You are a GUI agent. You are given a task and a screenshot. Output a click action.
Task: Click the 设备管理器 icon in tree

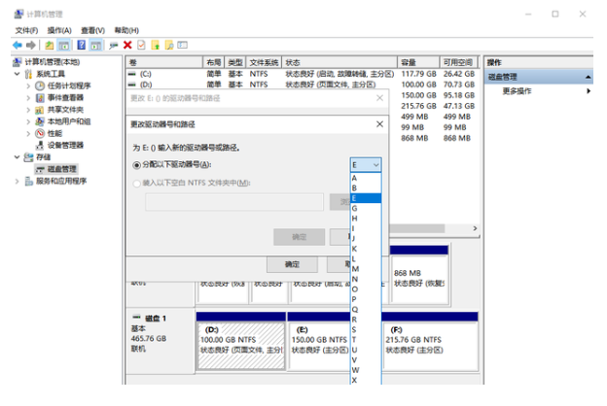tap(40, 146)
